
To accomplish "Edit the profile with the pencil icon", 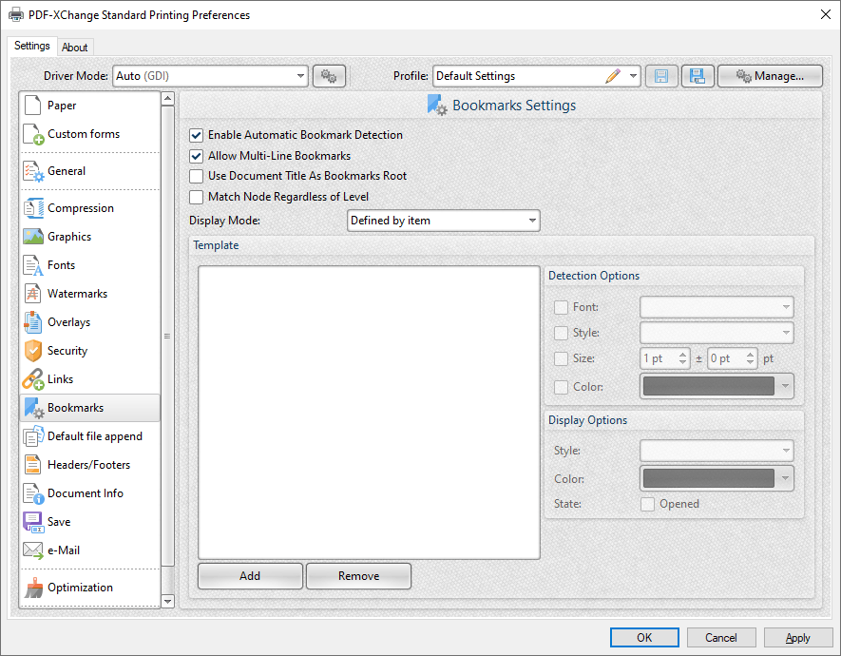I will point(615,75).
